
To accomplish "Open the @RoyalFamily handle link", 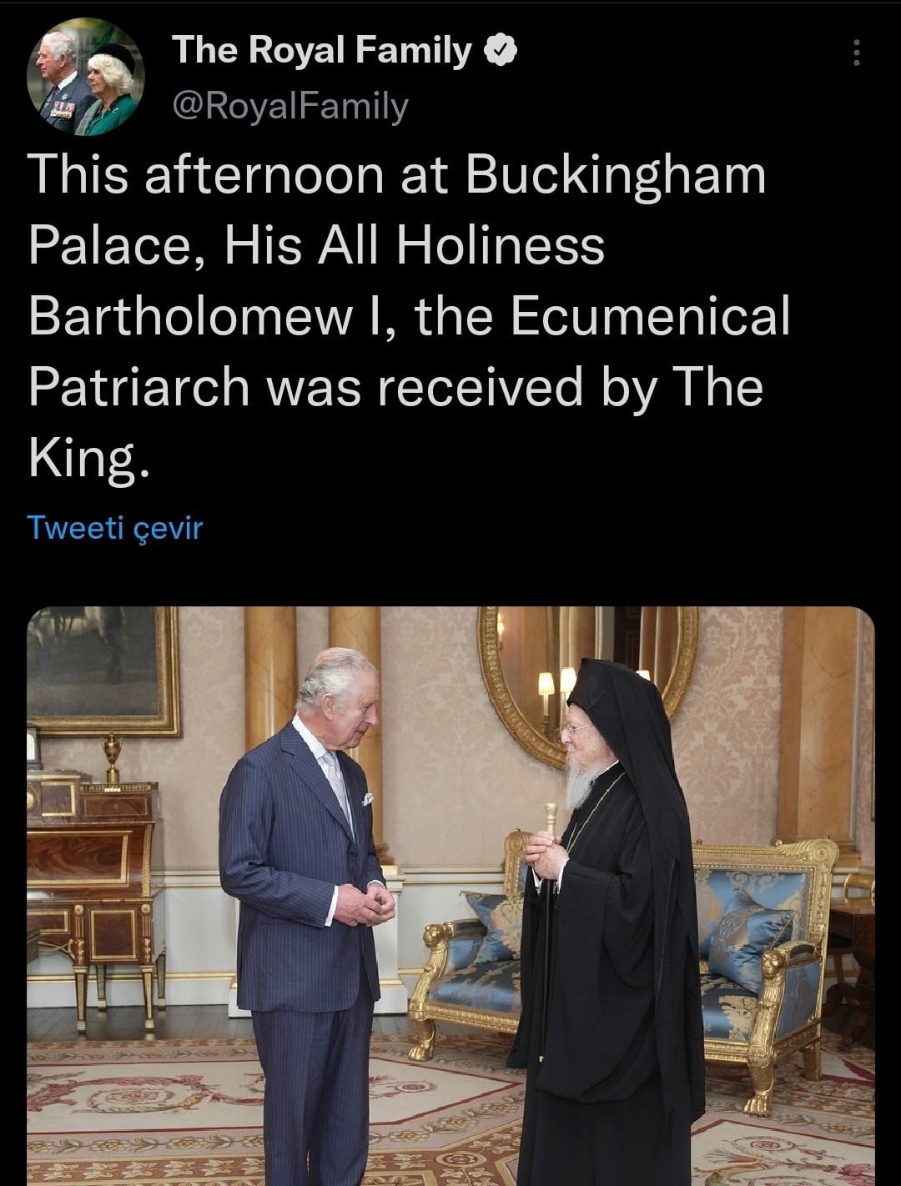I will (289, 106).
